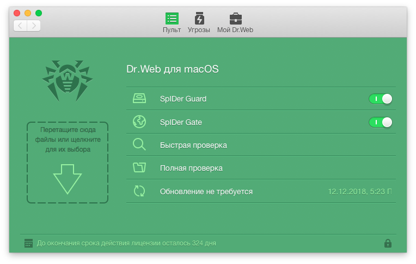Open license info: осталось 324 дня
Screen dimensions: 416x264
coord(126,243)
